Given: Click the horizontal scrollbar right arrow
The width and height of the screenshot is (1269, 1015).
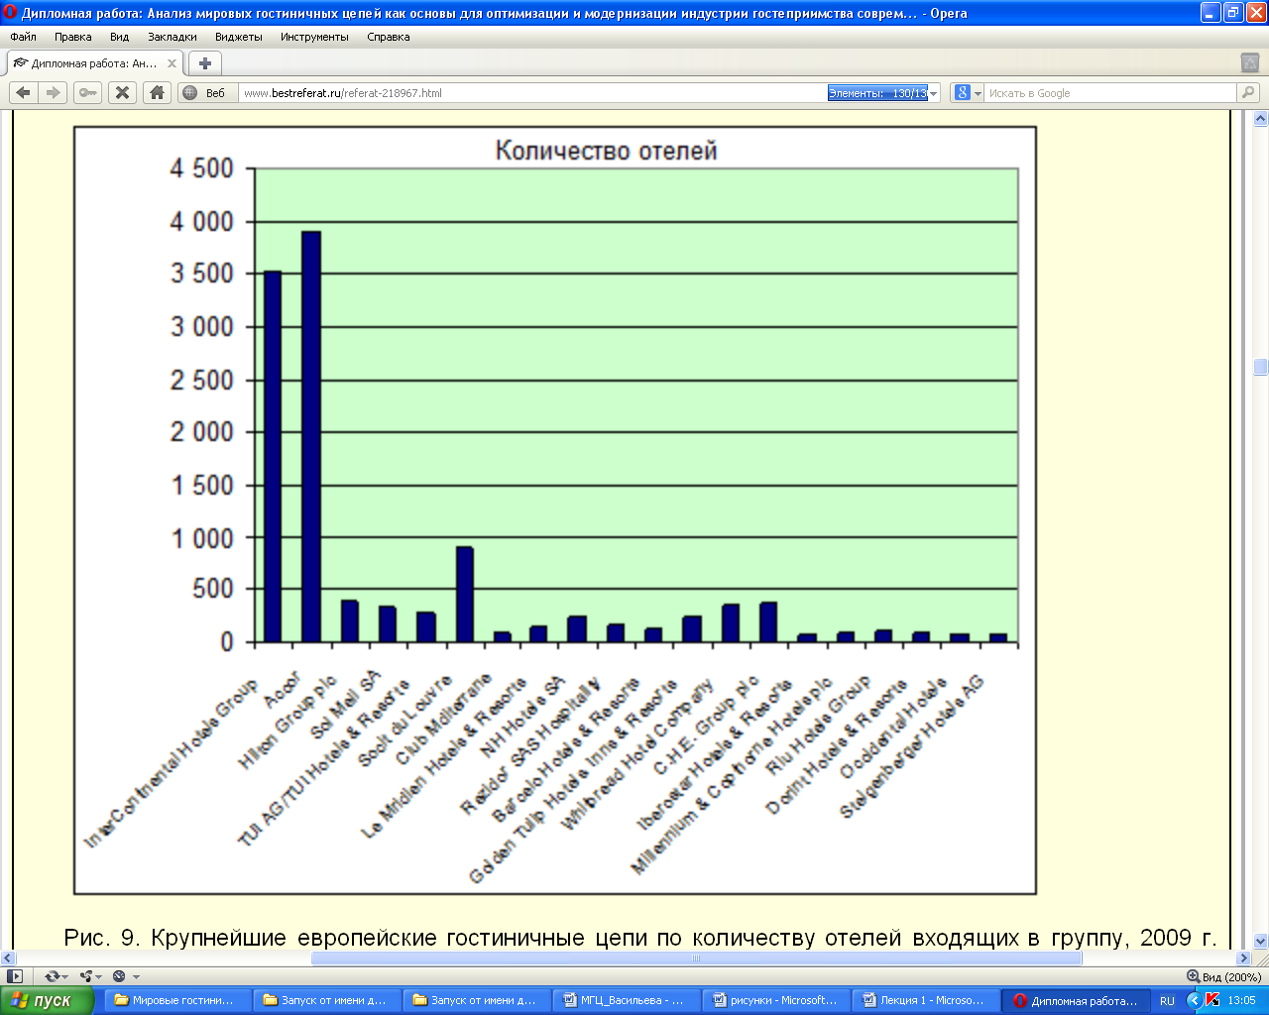Looking at the screenshot, I should tap(1245, 959).
